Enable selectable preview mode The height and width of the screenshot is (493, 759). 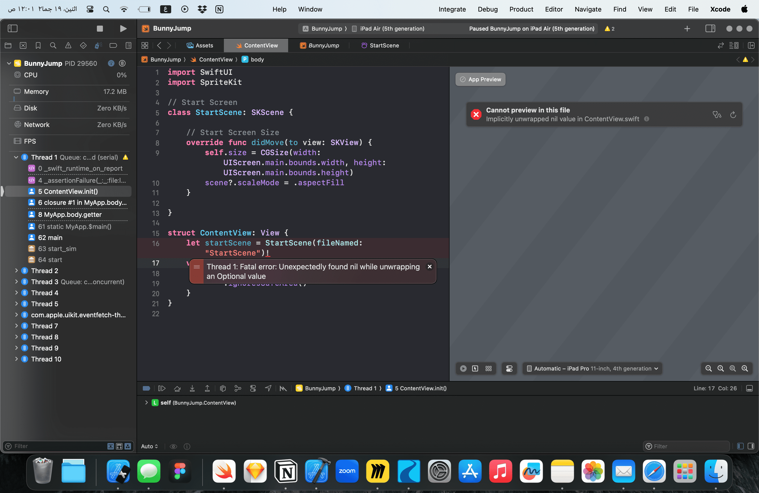coord(475,368)
